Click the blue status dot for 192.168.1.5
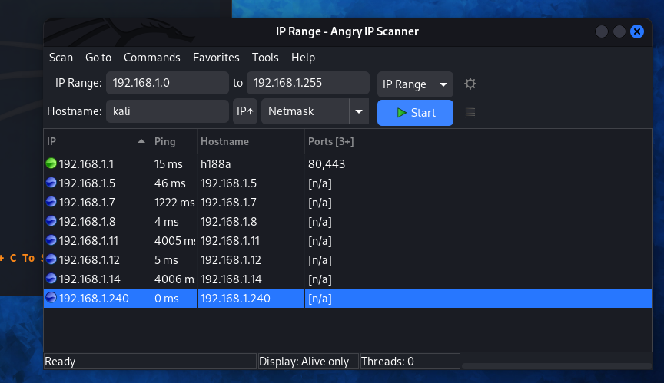The image size is (664, 383). (x=51, y=183)
